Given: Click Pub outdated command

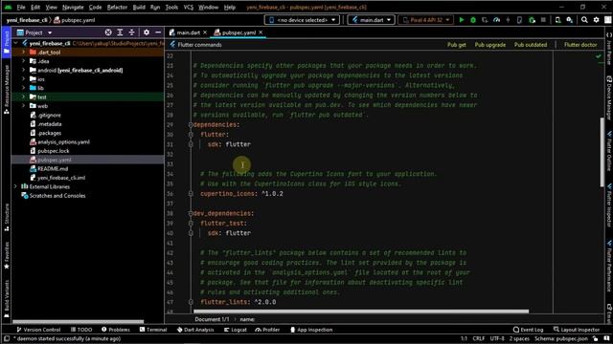Looking at the screenshot, I should point(530,45).
